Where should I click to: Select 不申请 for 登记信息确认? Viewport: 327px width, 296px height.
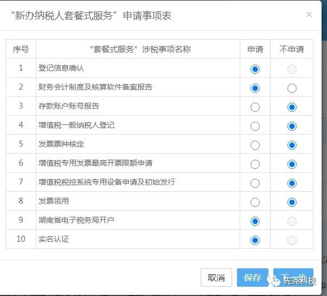292,69
